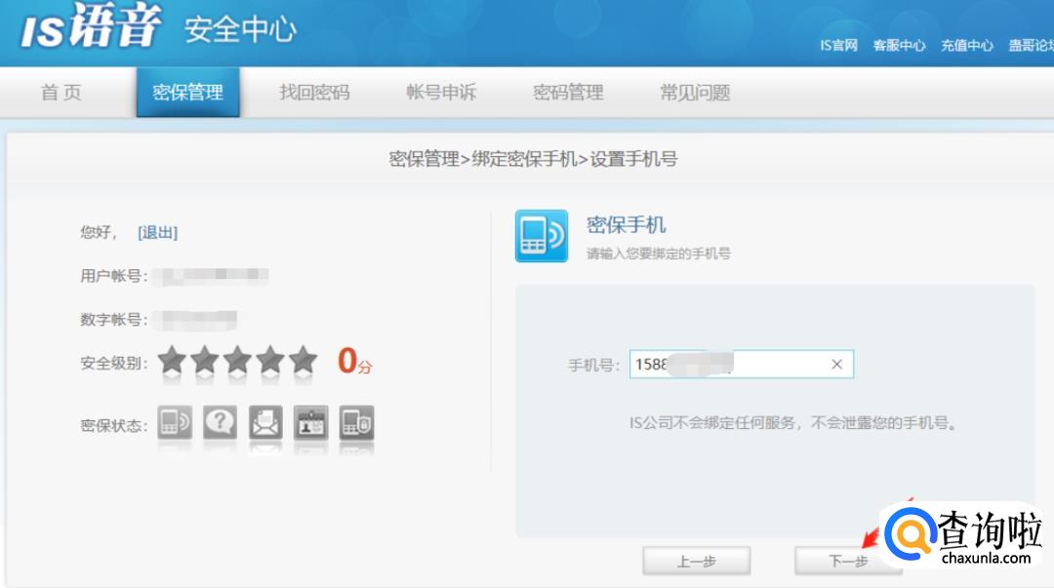Viewport: 1054px width, 588px height.
Task: Click the phone shield token icon
Action: pyautogui.click(x=356, y=423)
